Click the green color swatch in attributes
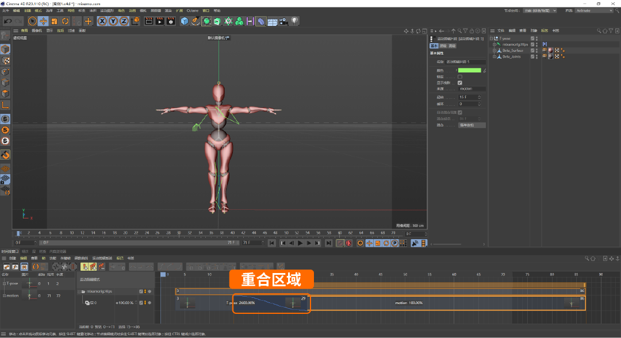This screenshot has height=338, width=621. [x=469, y=70]
